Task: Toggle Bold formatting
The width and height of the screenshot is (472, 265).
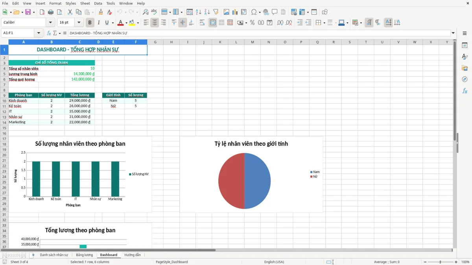Action: (90, 23)
